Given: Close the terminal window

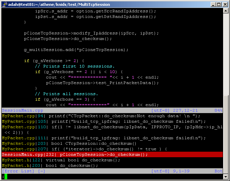Looking at the screenshot, I should [225, 4].
